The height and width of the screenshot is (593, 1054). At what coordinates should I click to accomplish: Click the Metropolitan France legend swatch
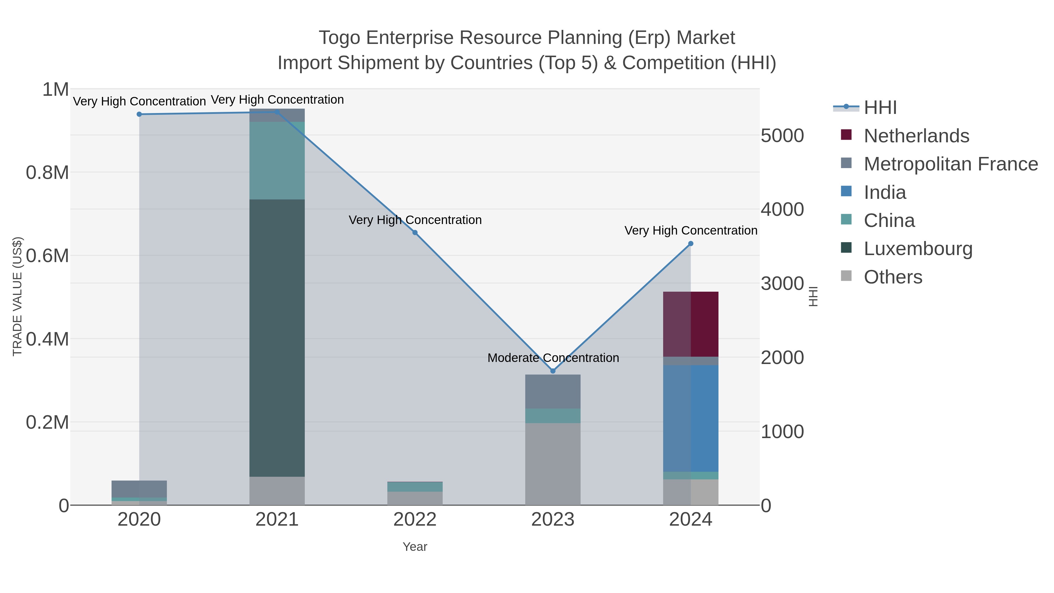click(x=846, y=163)
